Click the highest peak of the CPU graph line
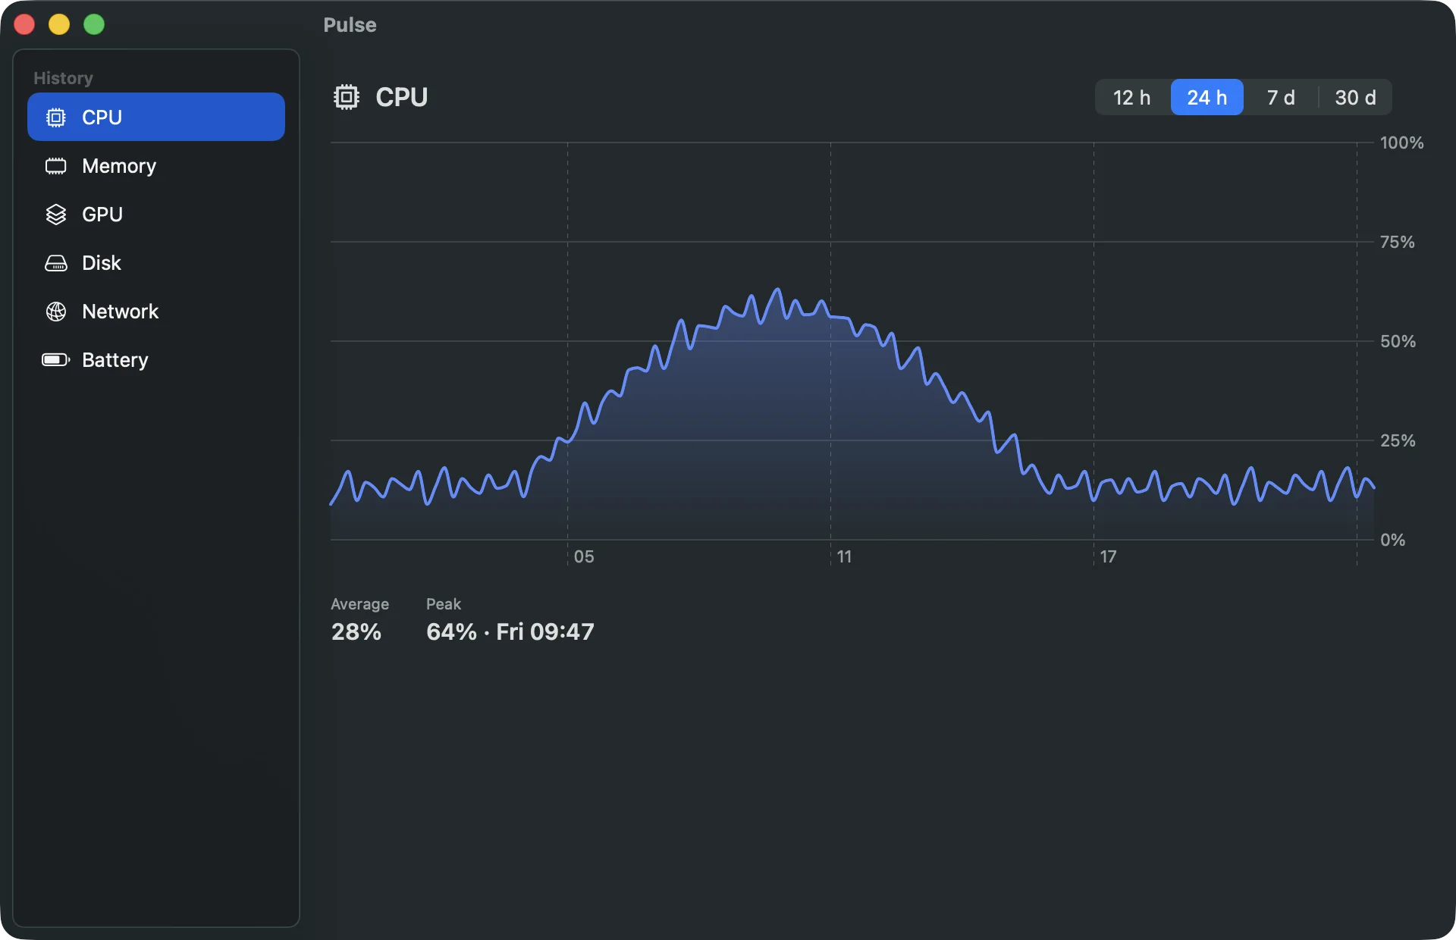 pyautogui.click(x=777, y=290)
